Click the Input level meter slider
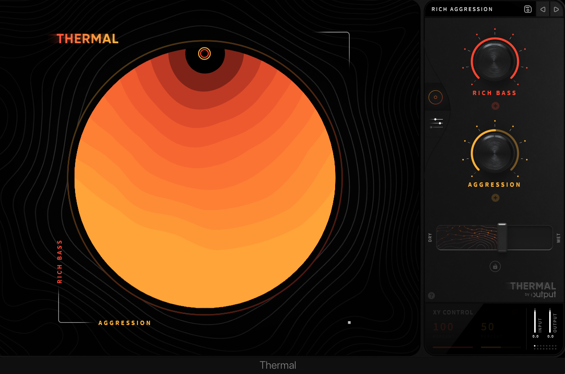565x374 pixels. pyautogui.click(x=535, y=320)
